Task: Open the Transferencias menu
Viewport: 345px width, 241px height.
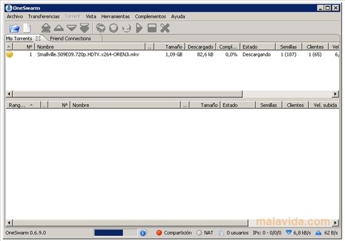Action: pyautogui.click(x=44, y=16)
